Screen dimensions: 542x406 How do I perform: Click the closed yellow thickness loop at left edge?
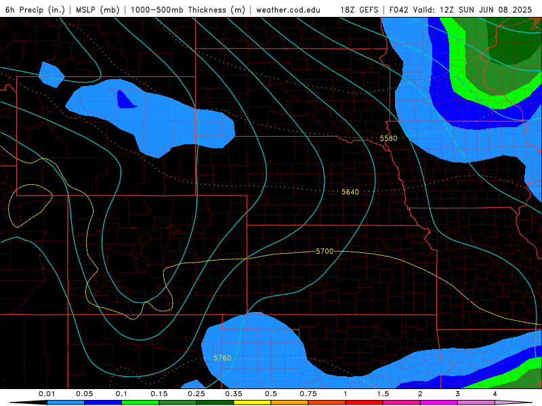[30, 206]
